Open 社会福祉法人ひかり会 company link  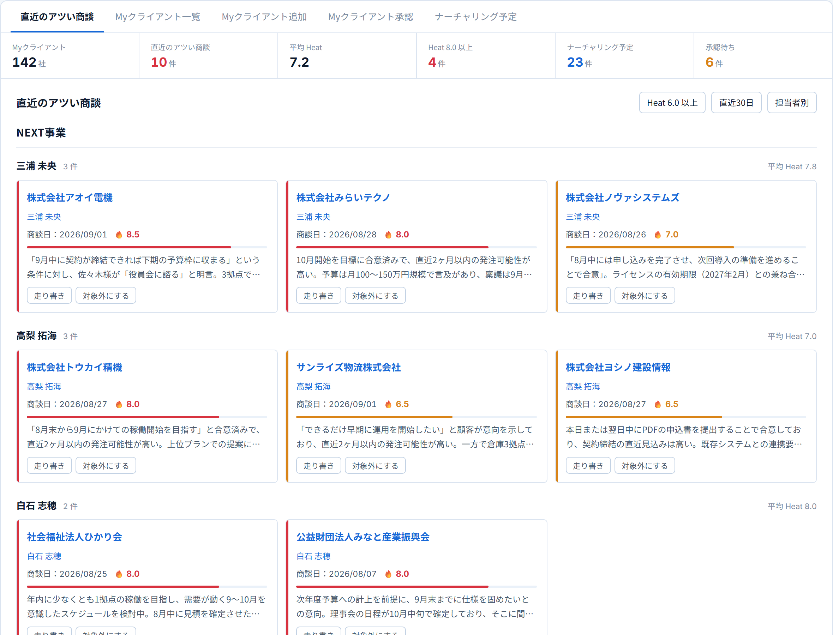tap(74, 537)
